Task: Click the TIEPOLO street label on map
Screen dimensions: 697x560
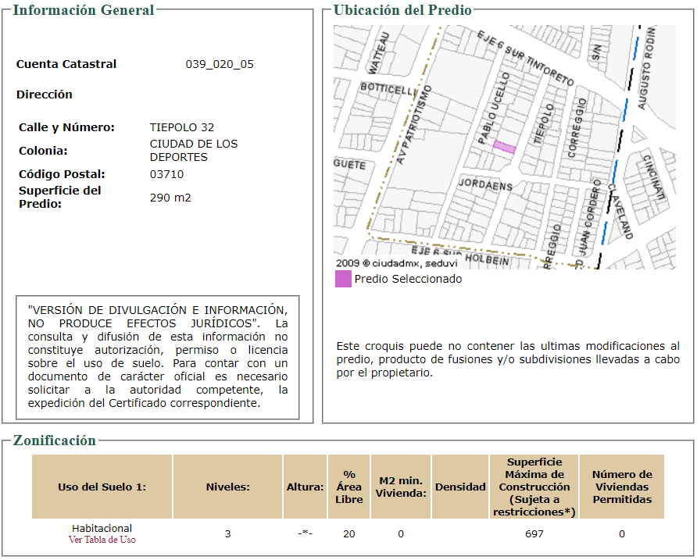Action: [x=544, y=124]
